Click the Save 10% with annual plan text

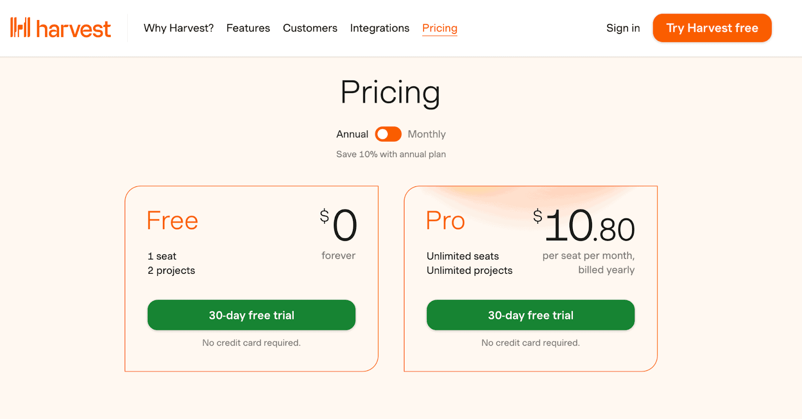(391, 154)
